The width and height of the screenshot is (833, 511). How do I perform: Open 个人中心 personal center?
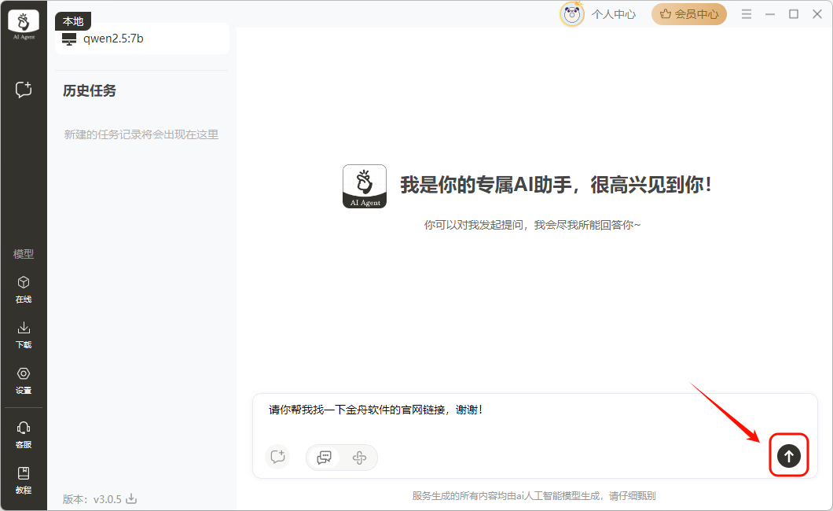coord(613,14)
